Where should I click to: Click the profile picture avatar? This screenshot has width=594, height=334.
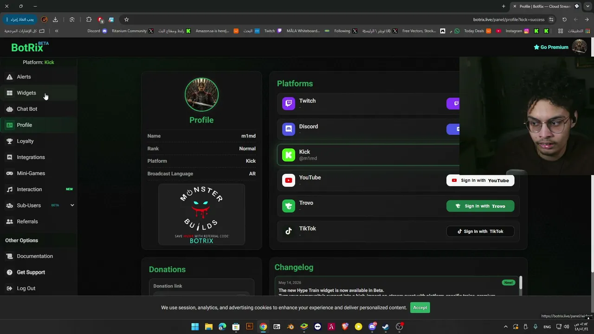pyautogui.click(x=201, y=95)
